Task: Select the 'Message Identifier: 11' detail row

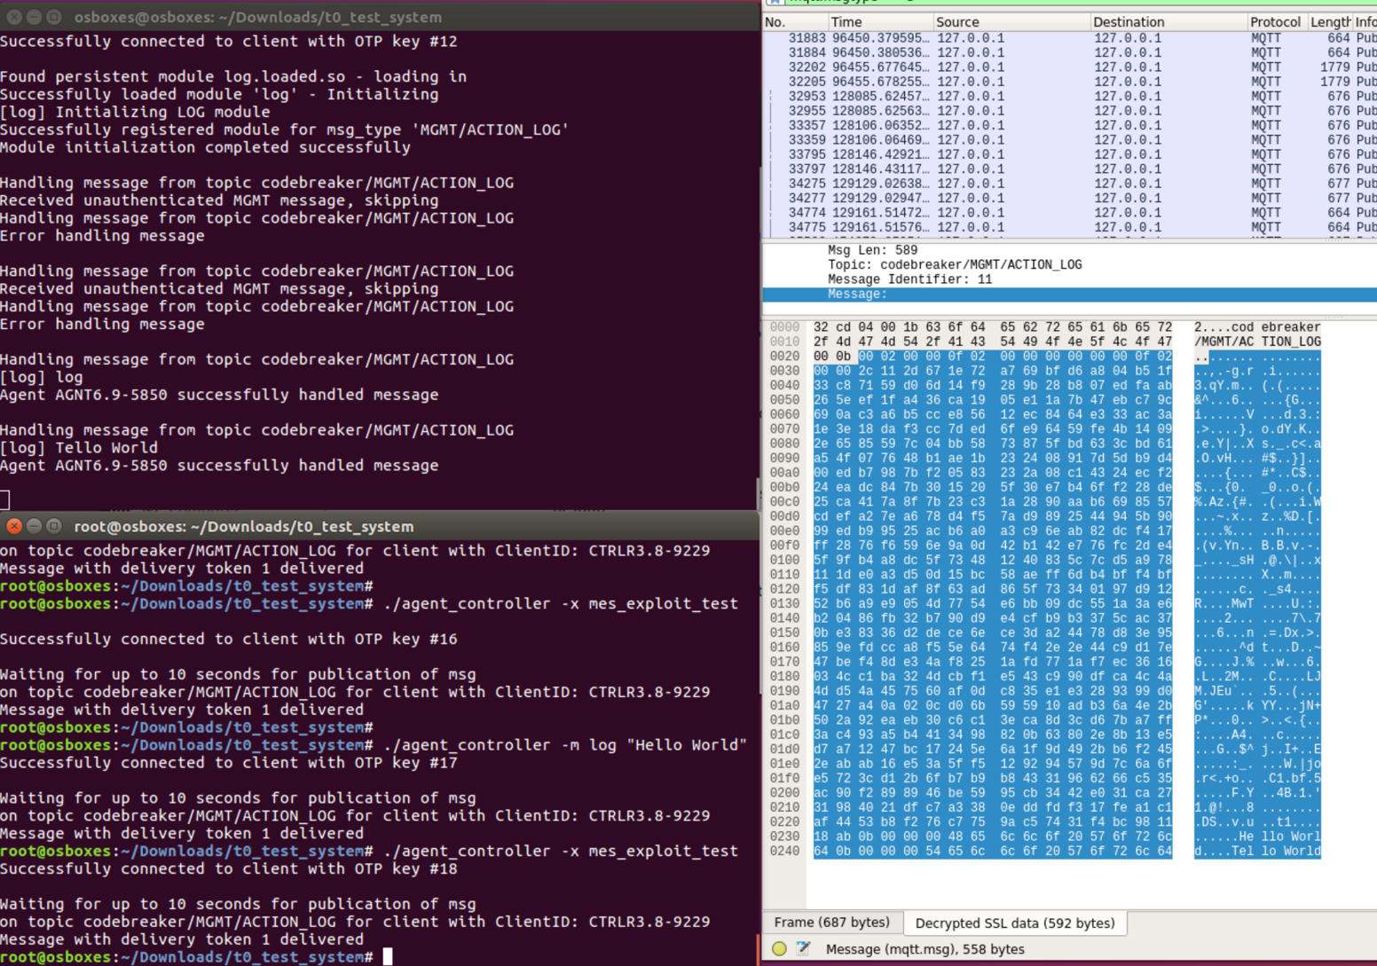Action: click(x=1070, y=279)
